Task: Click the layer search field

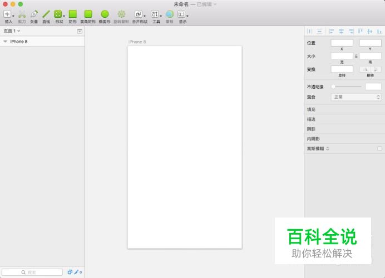Action: (32, 272)
